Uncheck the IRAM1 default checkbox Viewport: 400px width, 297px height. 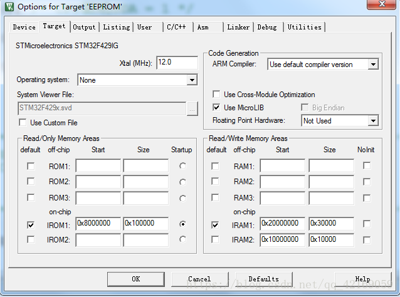pos(215,225)
